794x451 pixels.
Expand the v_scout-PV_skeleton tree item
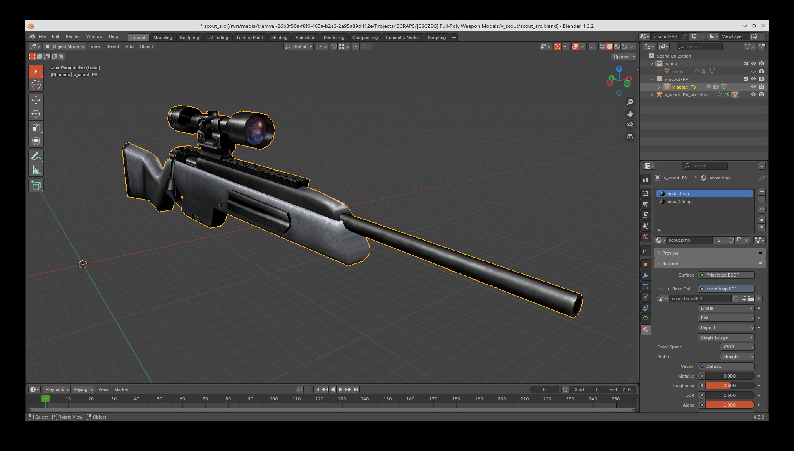pyautogui.click(x=651, y=94)
